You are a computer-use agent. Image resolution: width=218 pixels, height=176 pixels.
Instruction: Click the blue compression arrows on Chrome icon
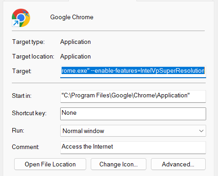[x=26, y=13]
